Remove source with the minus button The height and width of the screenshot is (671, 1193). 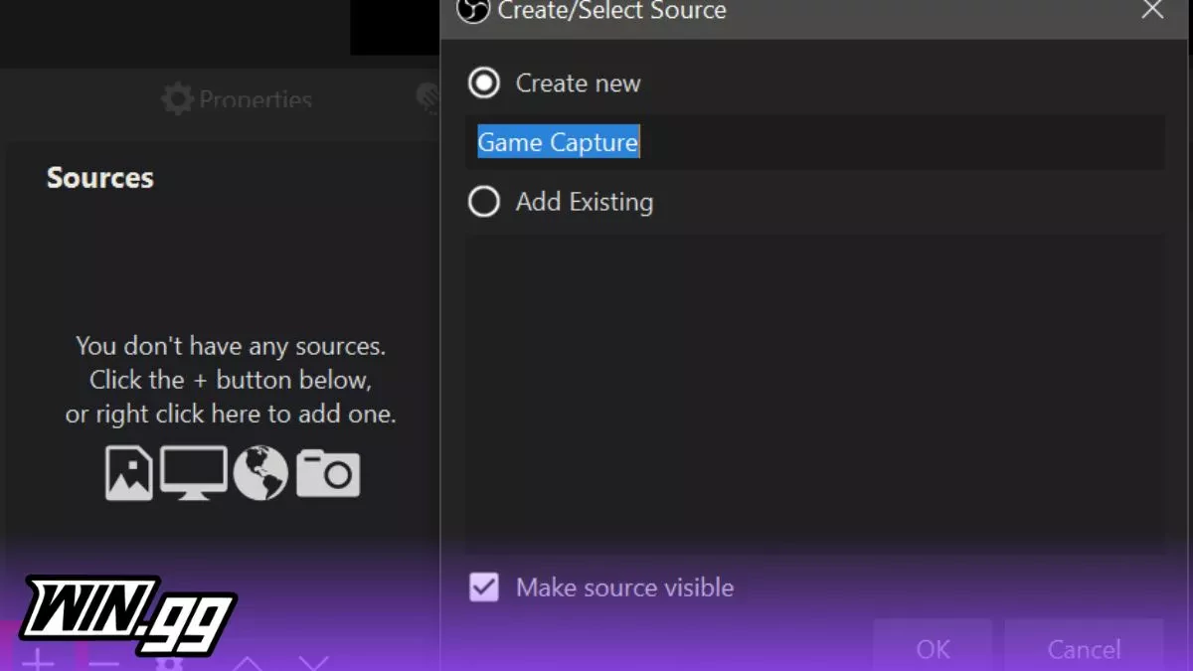pos(103,663)
